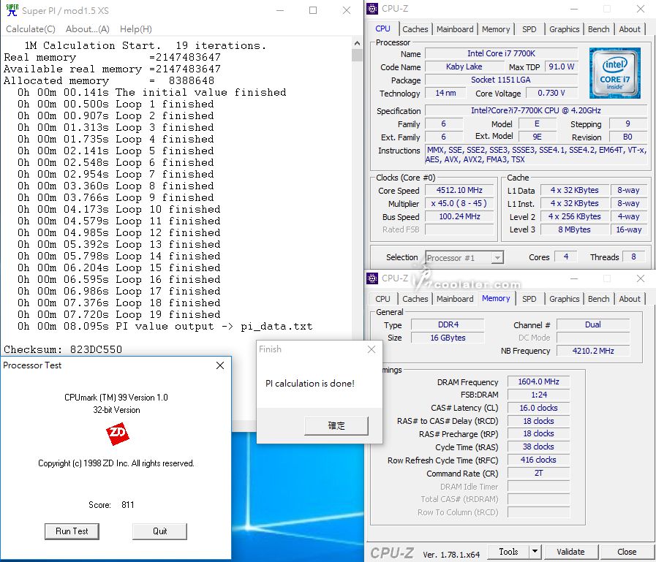Maximize the Super PI window
The width and height of the screenshot is (656, 562).
pos(313,10)
